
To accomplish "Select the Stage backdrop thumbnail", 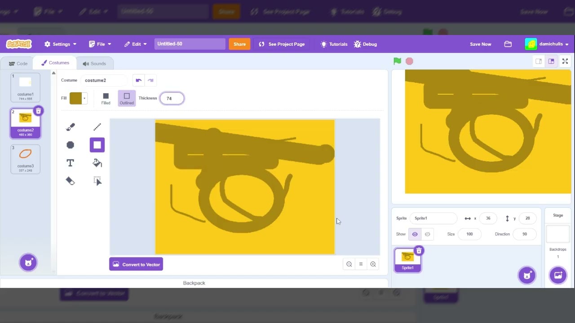I will pos(558,234).
